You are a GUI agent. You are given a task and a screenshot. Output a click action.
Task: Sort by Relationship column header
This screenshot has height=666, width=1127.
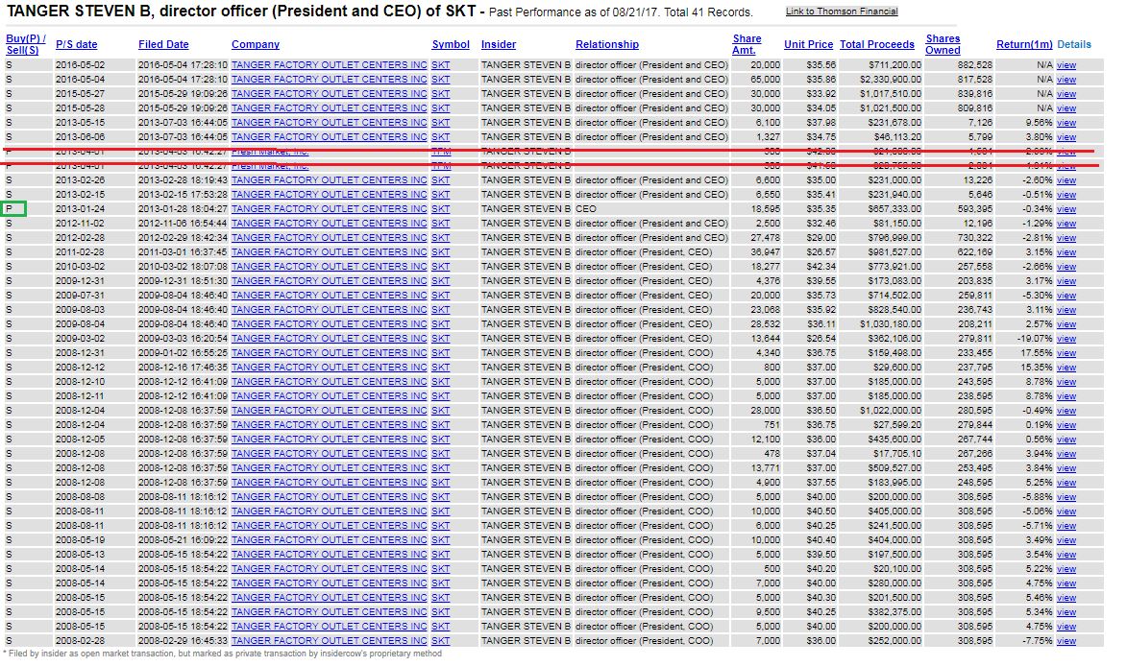coord(606,44)
